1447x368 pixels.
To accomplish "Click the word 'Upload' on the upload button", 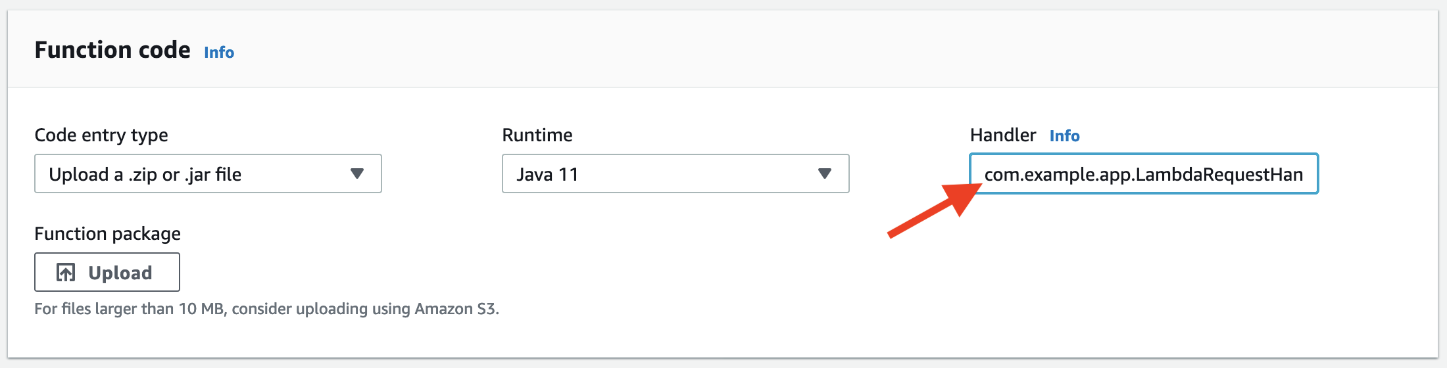I will (120, 273).
